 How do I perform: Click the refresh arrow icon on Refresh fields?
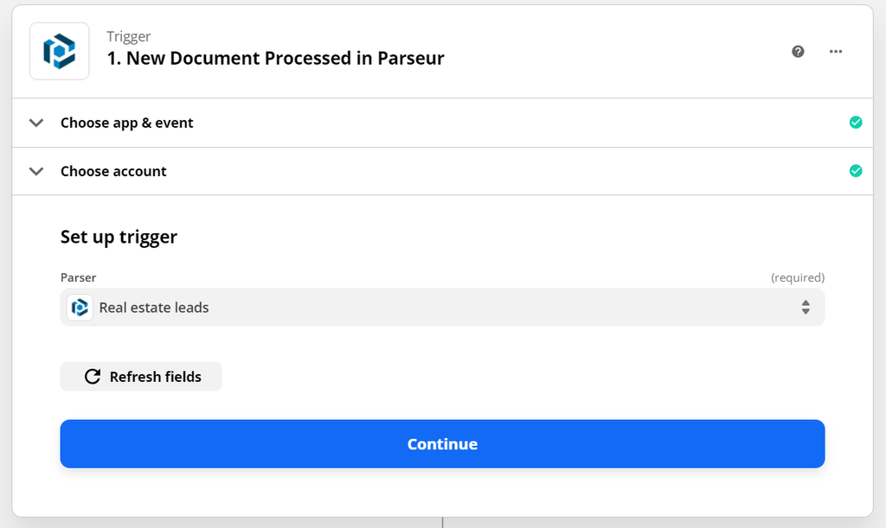pos(93,376)
